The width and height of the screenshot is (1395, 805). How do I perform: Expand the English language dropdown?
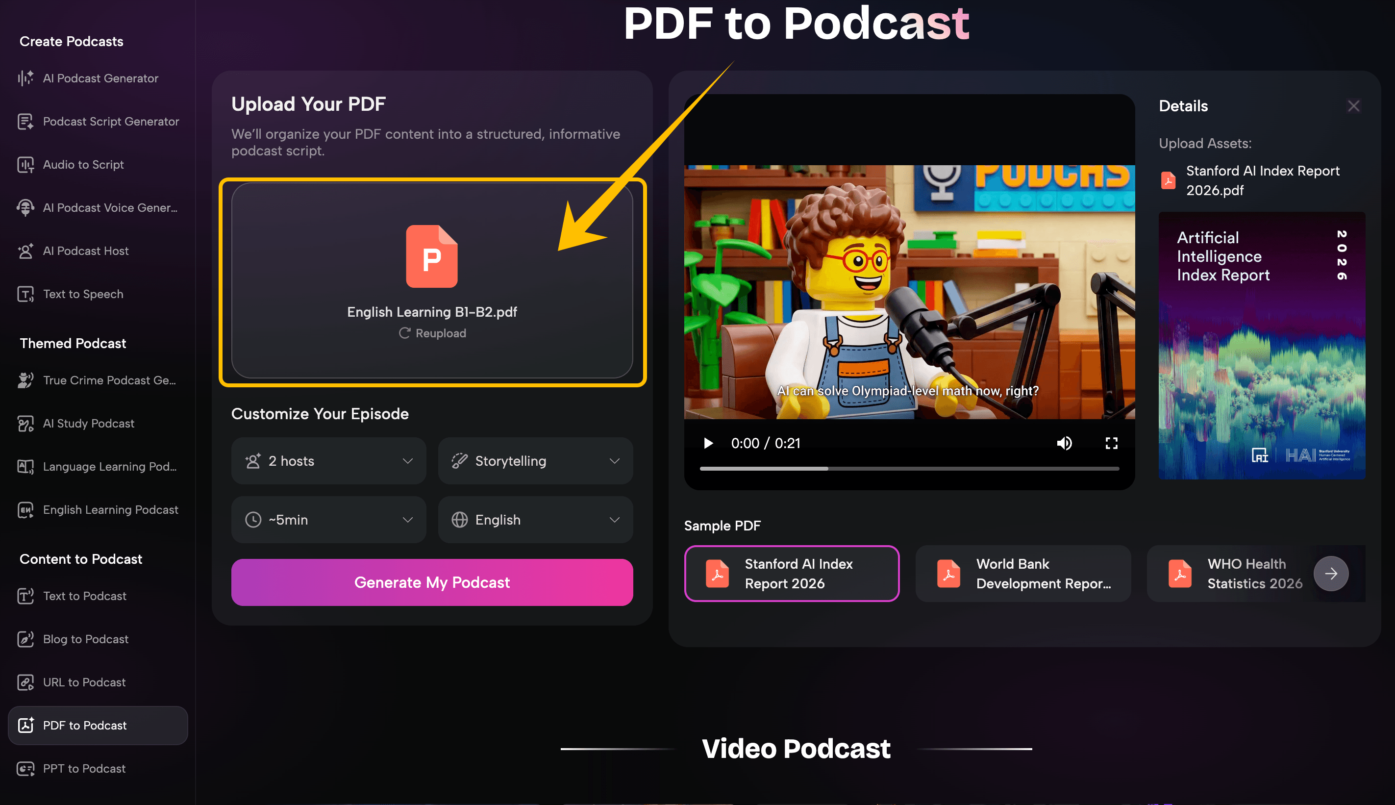click(535, 519)
